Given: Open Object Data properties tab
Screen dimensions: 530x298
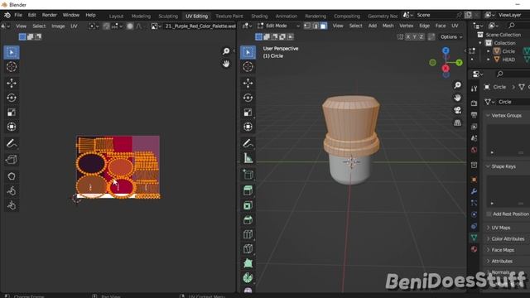Looking at the screenshot, I should tap(474, 238).
